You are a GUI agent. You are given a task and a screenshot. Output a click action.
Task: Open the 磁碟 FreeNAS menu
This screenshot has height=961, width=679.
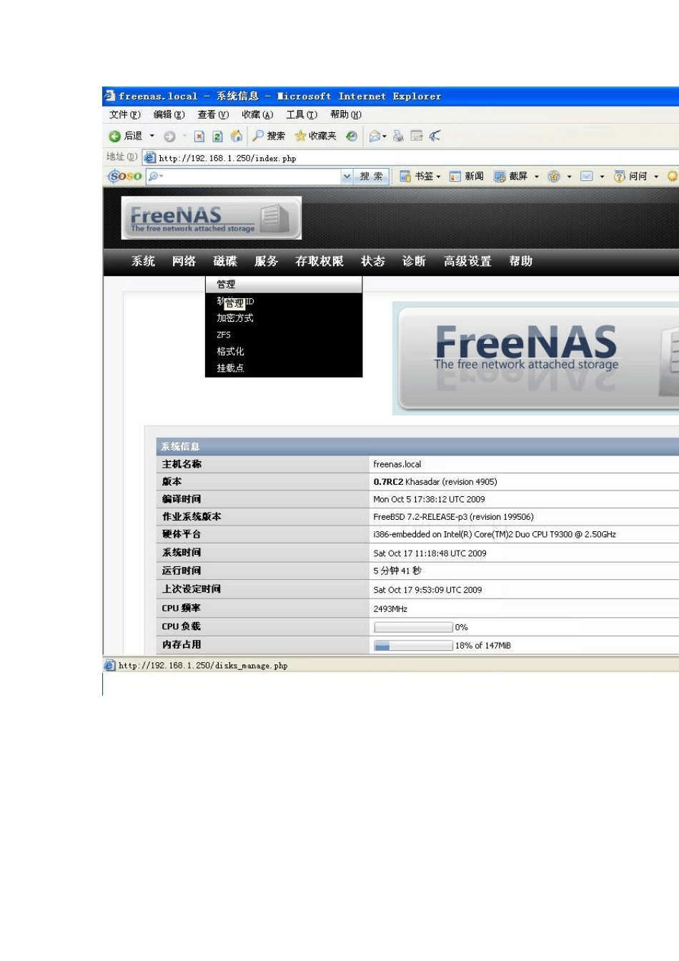pyautogui.click(x=225, y=261)
